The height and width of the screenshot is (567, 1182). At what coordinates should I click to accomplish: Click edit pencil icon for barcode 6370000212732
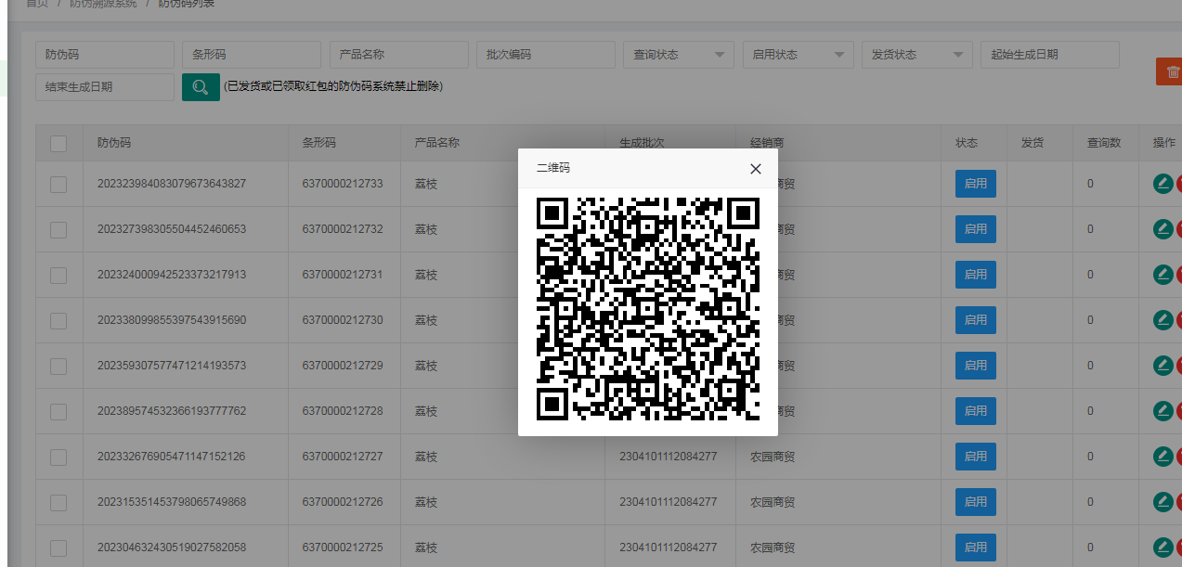pyautogui.click(x=1162, y=229)
